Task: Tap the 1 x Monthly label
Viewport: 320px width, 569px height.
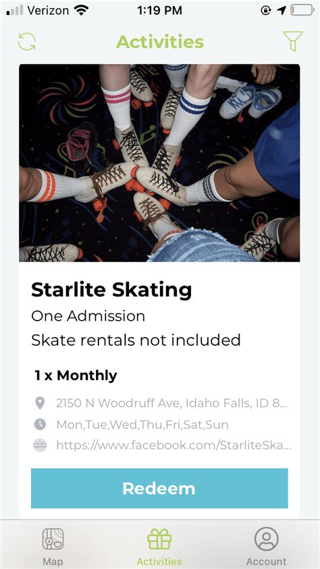Action: pos(76,375)
